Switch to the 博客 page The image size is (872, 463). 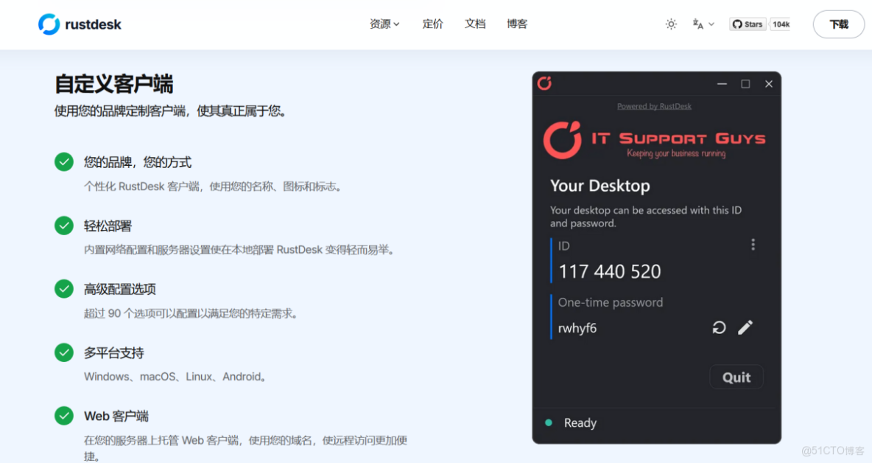517,23
